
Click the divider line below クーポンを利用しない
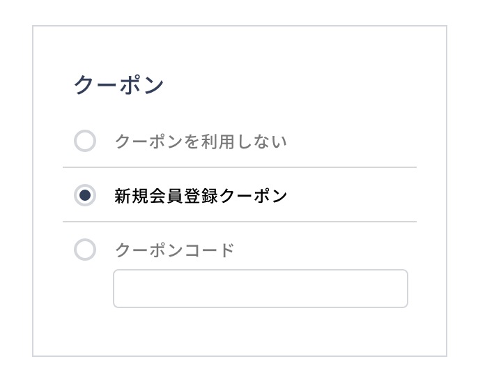click(240, 167)
